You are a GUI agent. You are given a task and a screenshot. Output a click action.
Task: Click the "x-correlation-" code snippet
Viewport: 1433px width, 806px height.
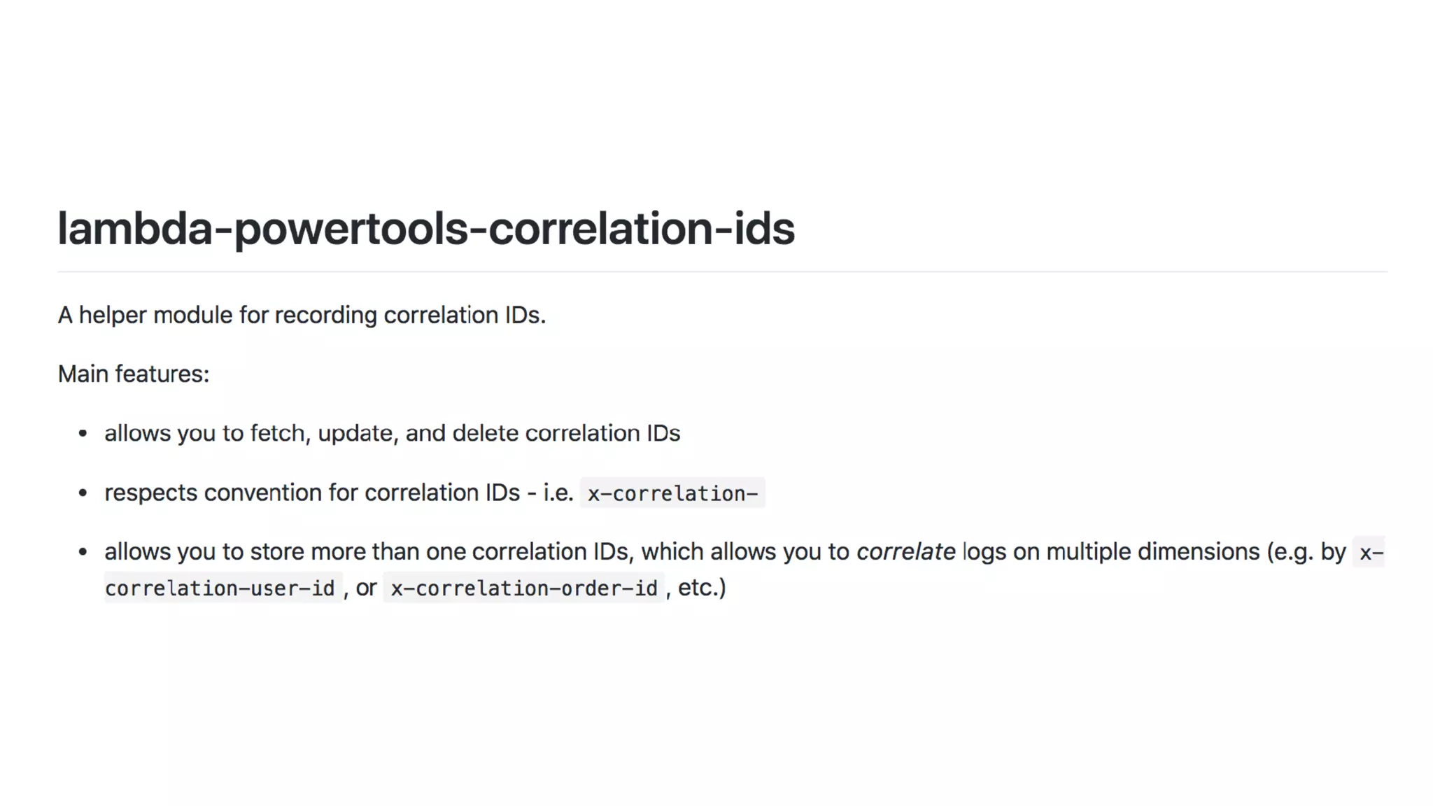coord(672,494)
